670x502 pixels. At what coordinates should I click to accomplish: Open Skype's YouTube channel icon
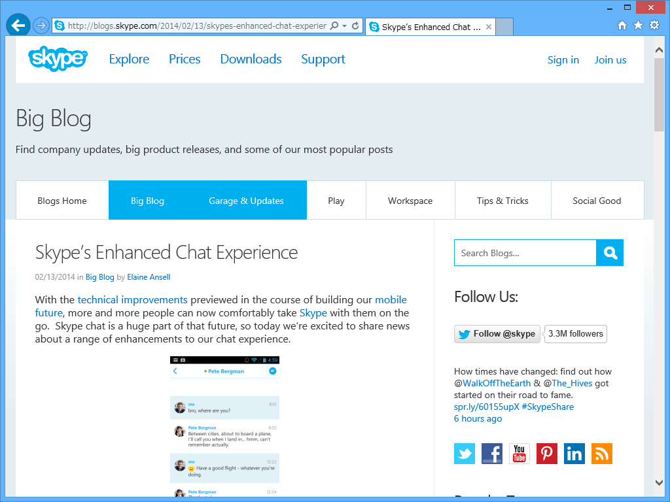520,454
